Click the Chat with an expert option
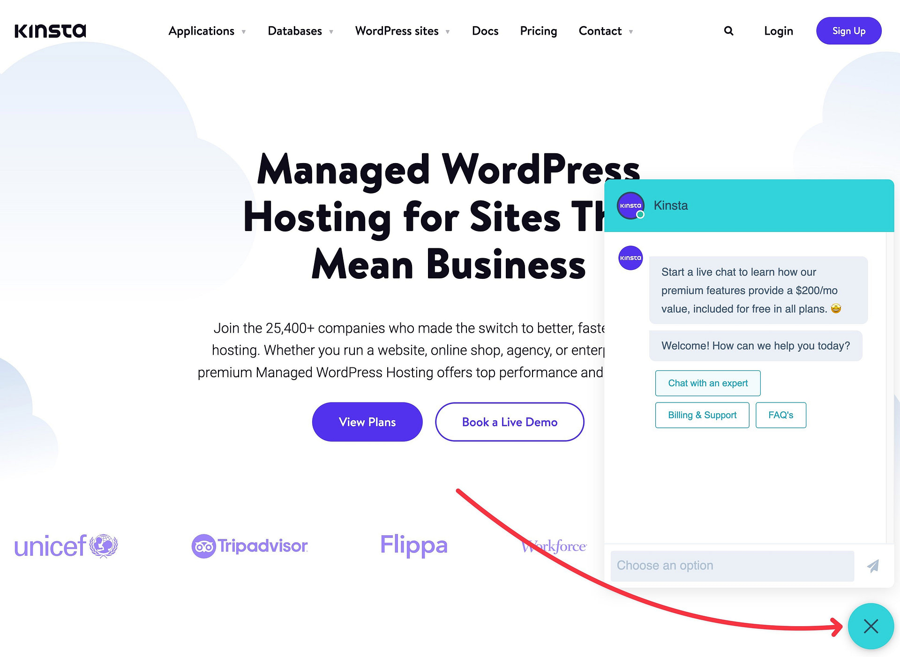Viewport: 900px width, 657px height. tap(707, 382)
